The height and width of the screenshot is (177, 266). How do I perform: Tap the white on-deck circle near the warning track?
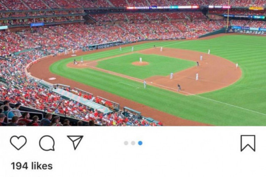[52, 79]
